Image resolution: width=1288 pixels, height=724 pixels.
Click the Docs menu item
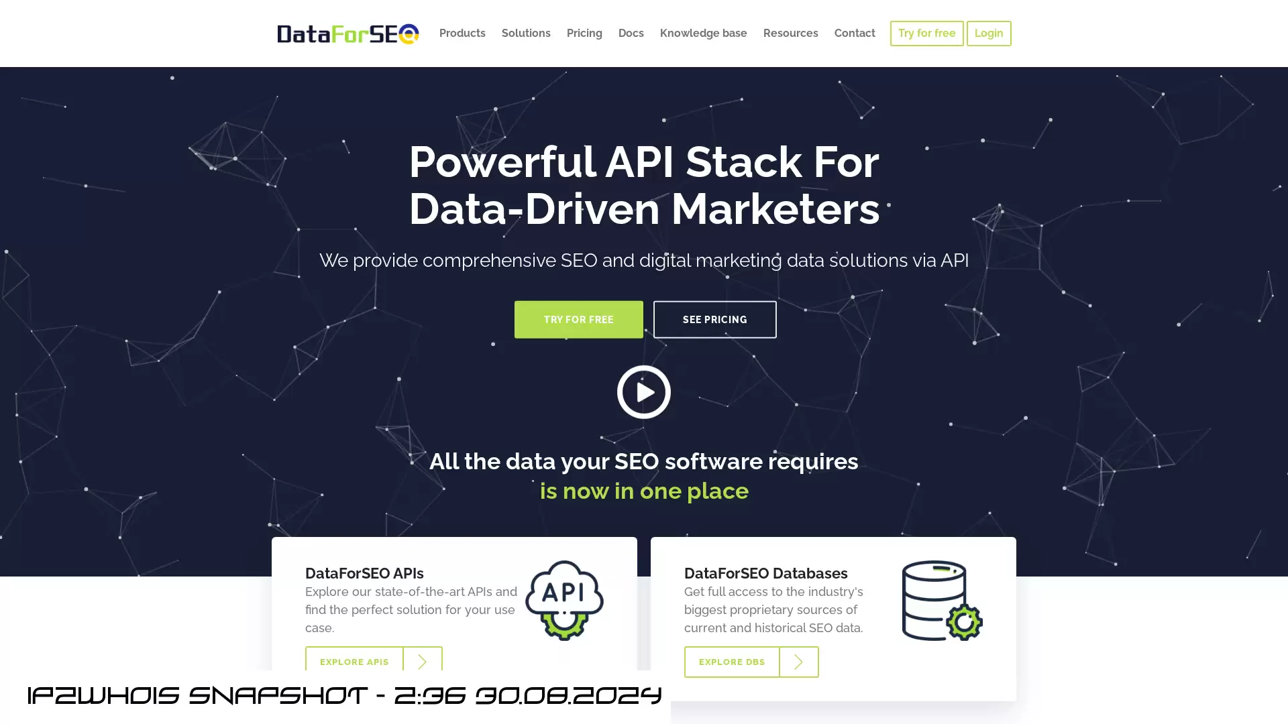[x=631, y=33]
